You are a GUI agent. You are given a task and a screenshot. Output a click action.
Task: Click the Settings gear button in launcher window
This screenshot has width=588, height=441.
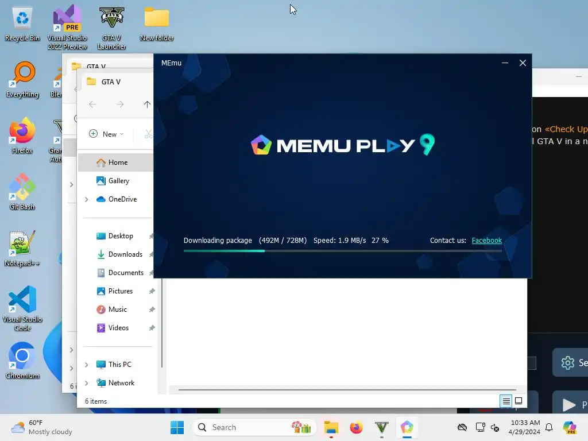click(570, 363)
